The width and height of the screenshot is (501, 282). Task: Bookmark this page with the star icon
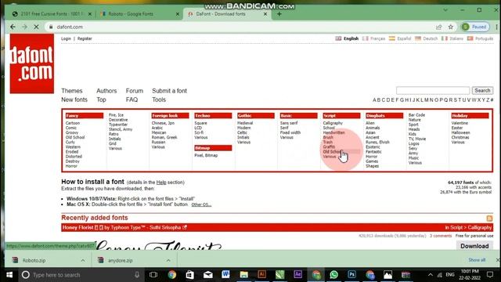451,27
